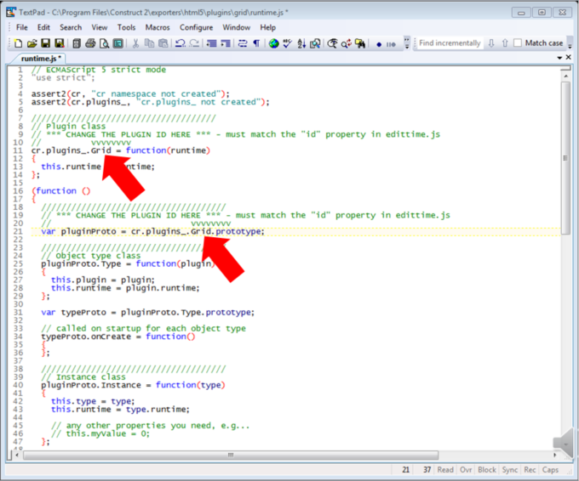Open Replace dialog icon

pos(346,43)
